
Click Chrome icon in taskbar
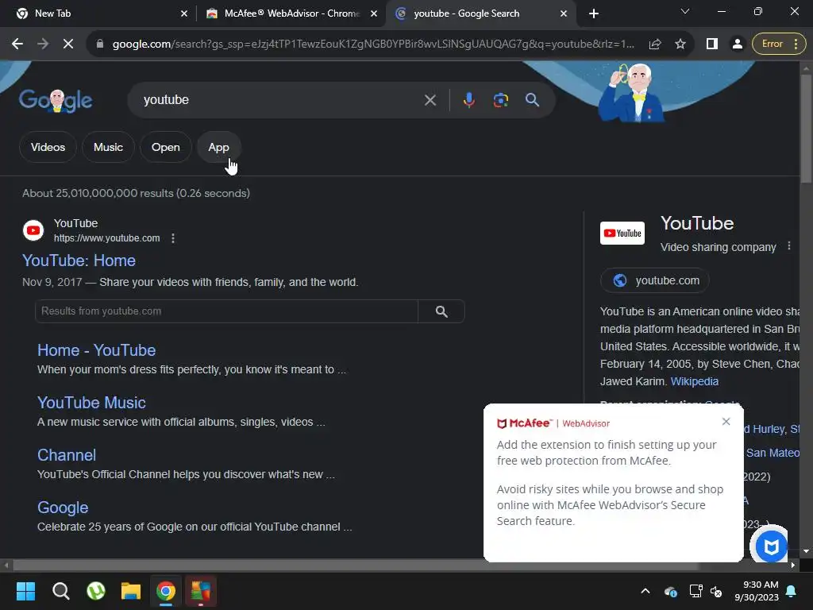[166, 591]
